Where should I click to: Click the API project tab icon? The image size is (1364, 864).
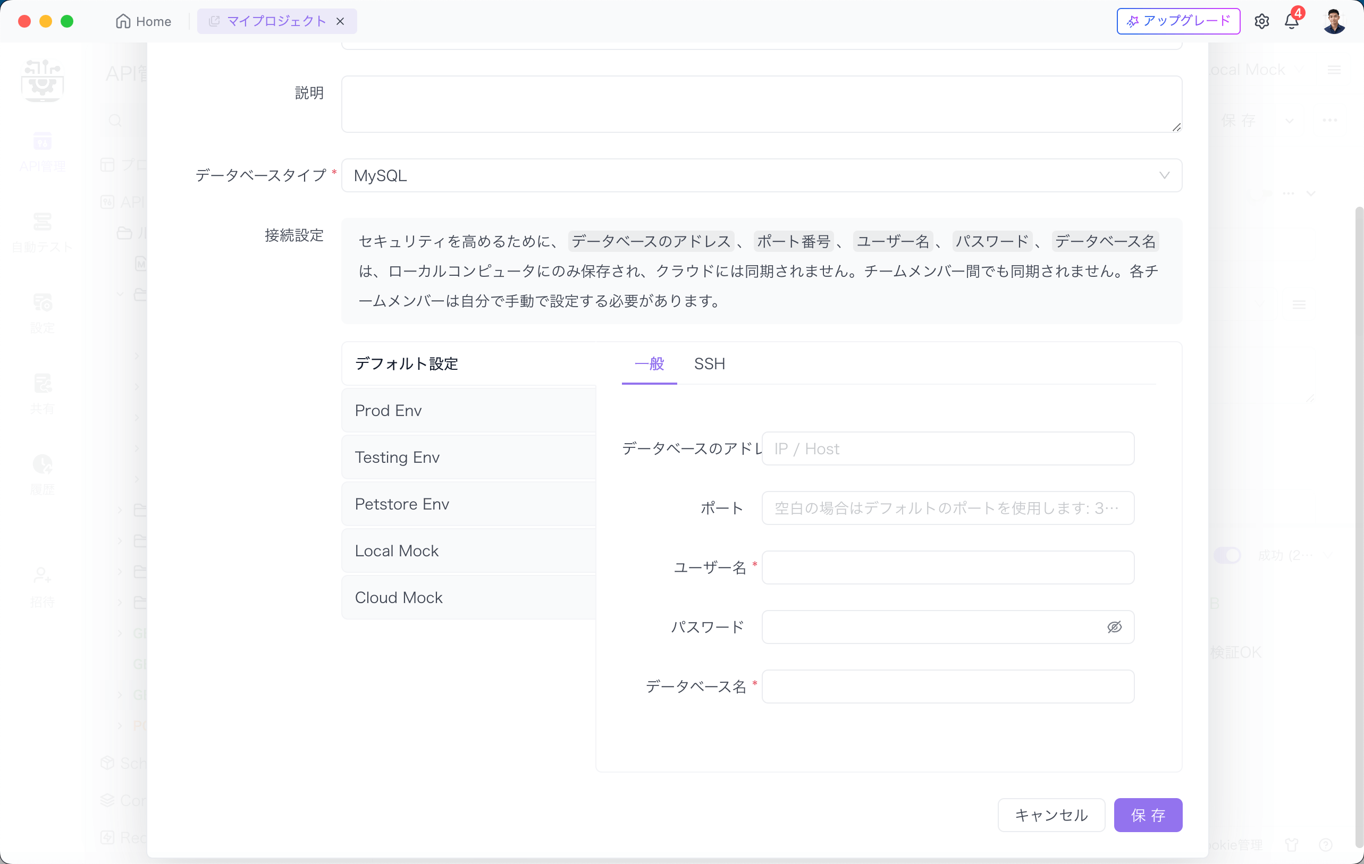(212, 21)
